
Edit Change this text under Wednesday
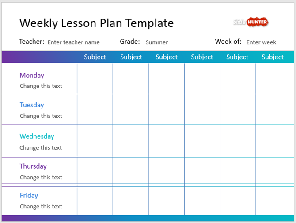41,148
